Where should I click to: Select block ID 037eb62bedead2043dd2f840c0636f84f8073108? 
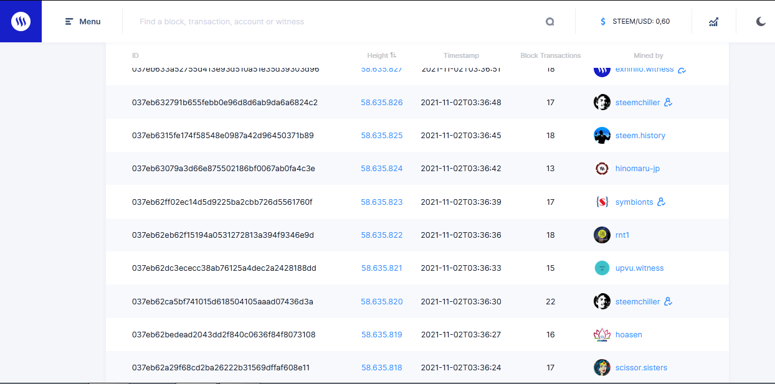tap(224, 335)
